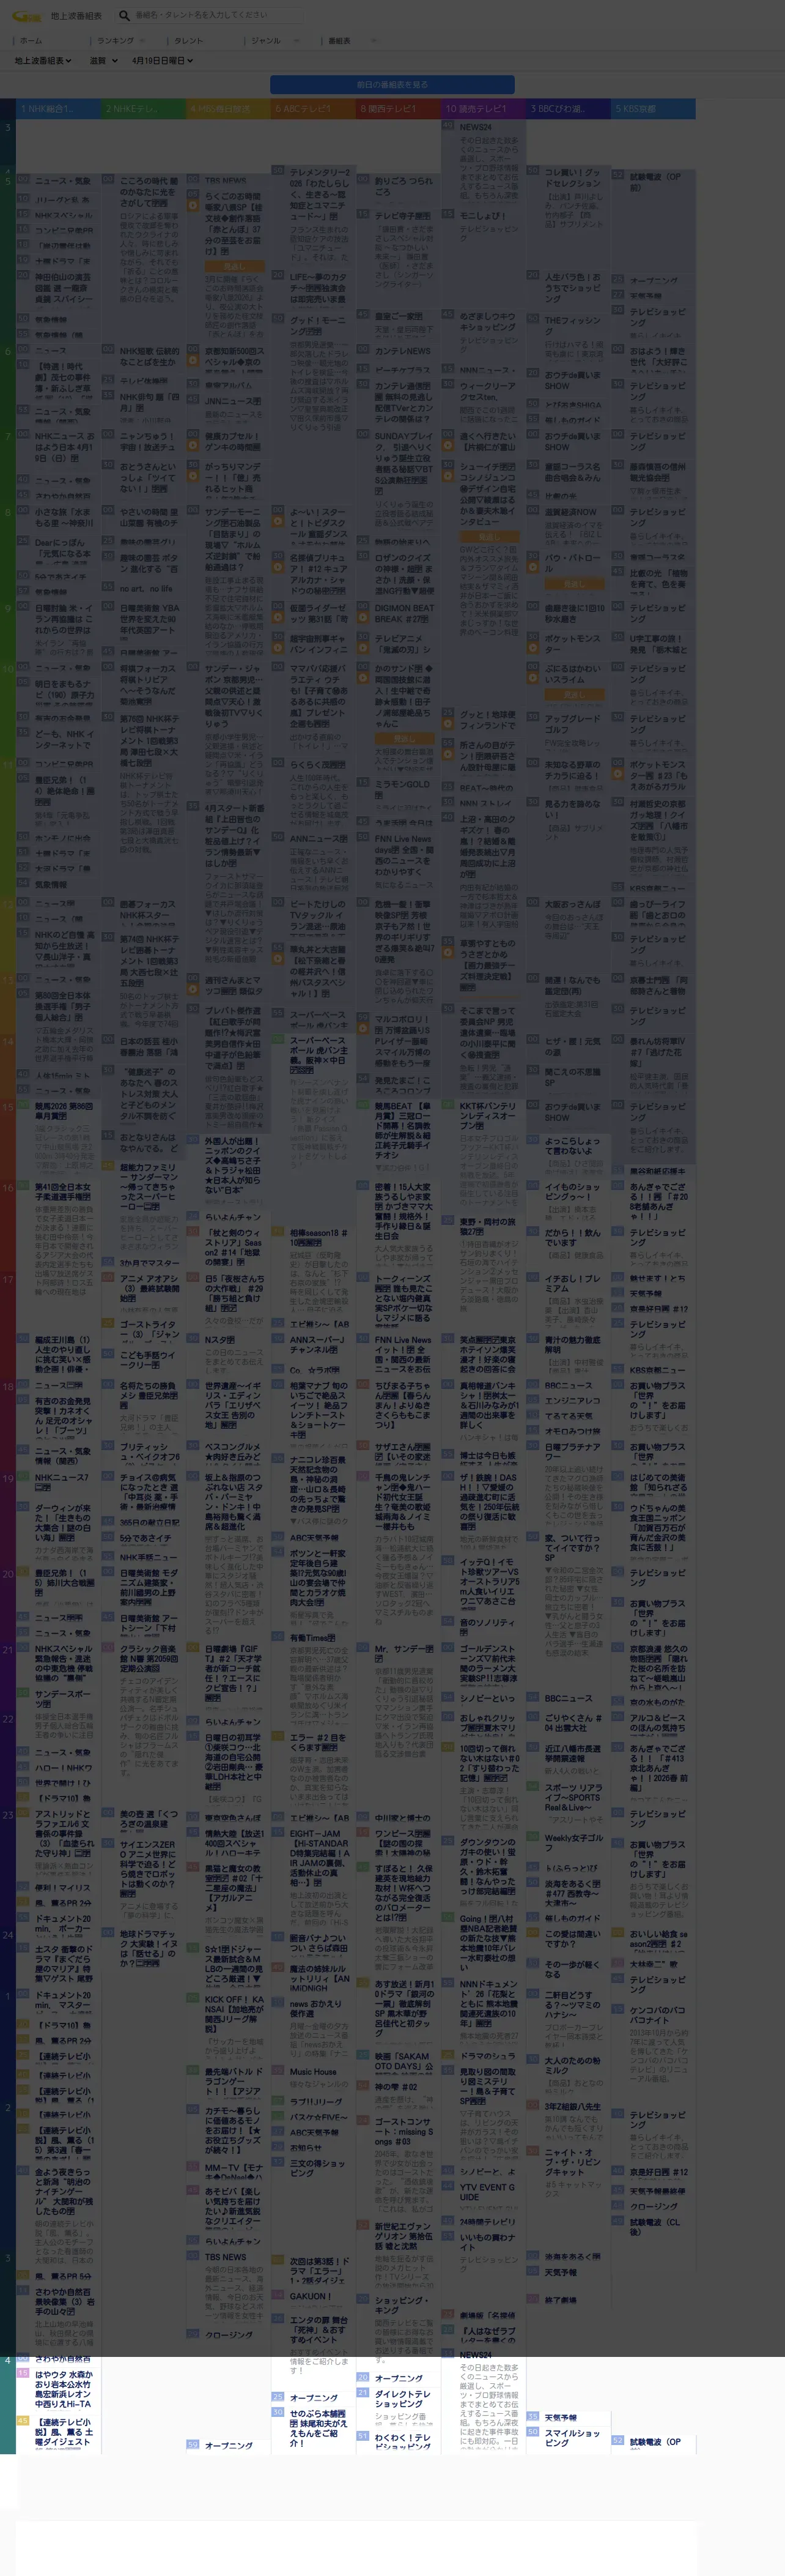Open the KICK OFF! KANSAI program listing
785x2576 pixels.
tap(235, 2015)
